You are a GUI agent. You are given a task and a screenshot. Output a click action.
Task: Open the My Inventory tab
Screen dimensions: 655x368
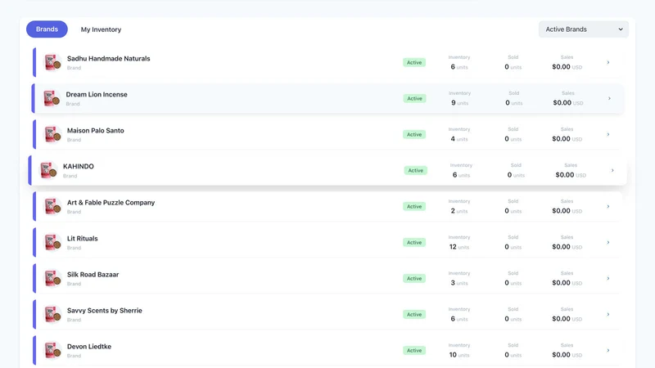[101, 29]
